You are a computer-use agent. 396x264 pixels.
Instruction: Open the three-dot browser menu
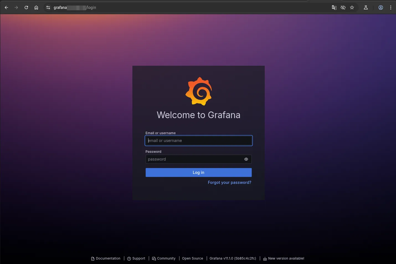pyautogui.click(x=391, y=7)
